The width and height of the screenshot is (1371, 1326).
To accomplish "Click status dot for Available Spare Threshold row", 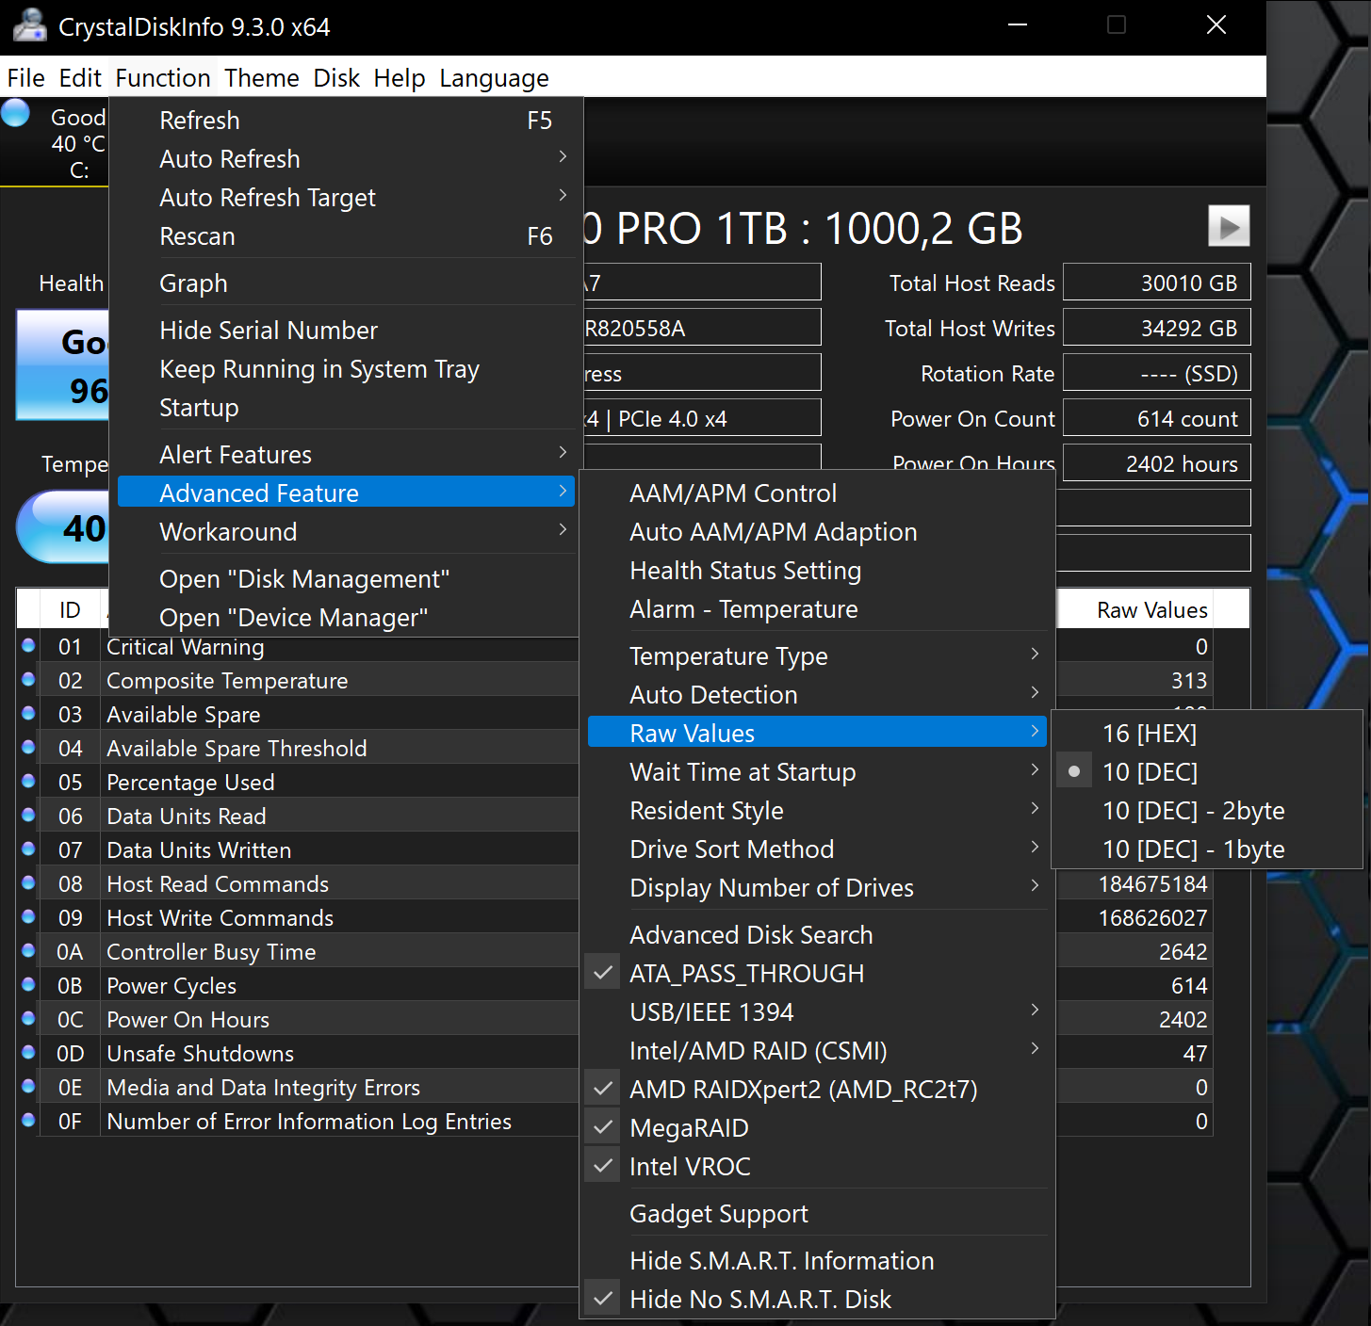I will pyautogui.click(x=28, y=747).
